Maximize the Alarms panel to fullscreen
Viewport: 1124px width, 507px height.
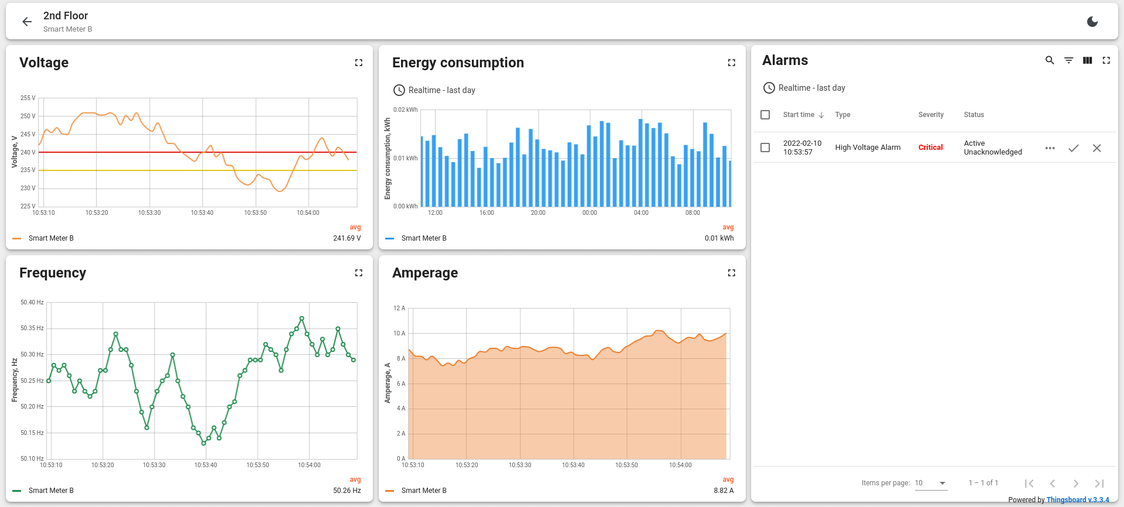1106,60
